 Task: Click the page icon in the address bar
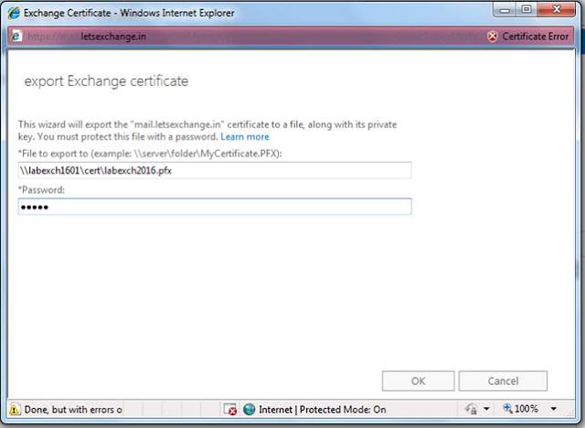pyautogui.click(x=16, y=37)
